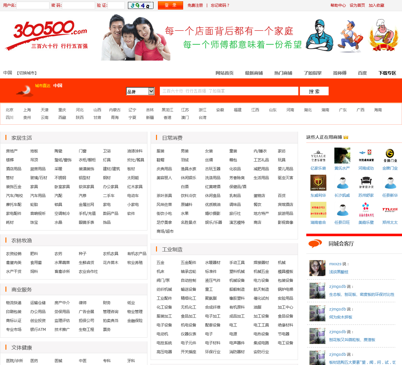Open 了如指掌 nav item
The image size is (402, 365).
pyautogui.click(x=312, y=73)
